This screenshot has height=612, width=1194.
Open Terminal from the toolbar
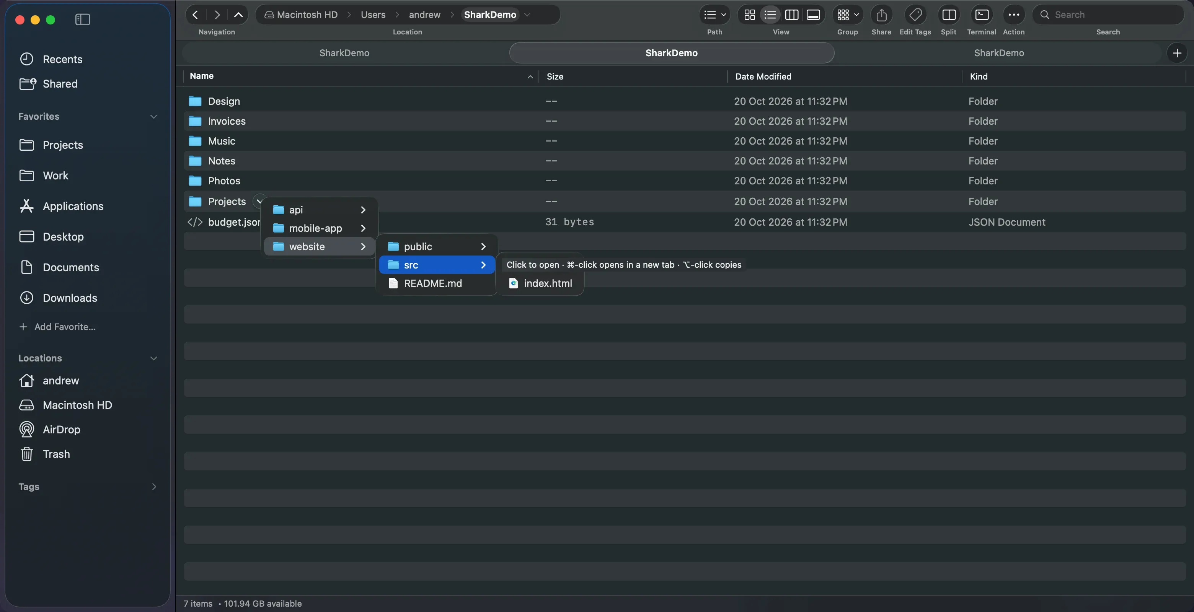pyautogui.click(x=982, y=15)
